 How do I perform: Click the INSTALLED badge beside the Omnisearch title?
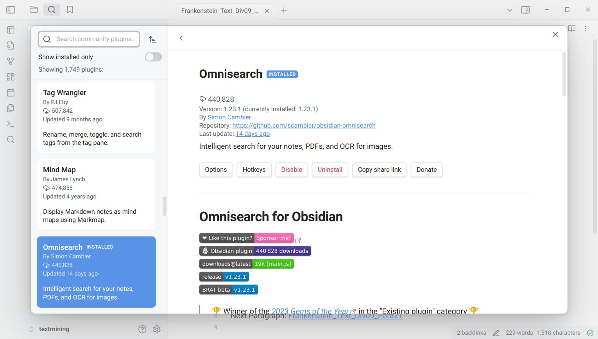pos(282,74)
